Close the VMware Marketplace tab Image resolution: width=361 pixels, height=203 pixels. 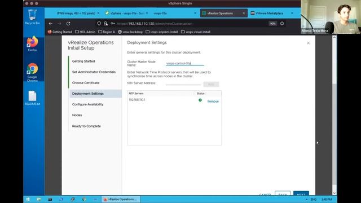292,13
